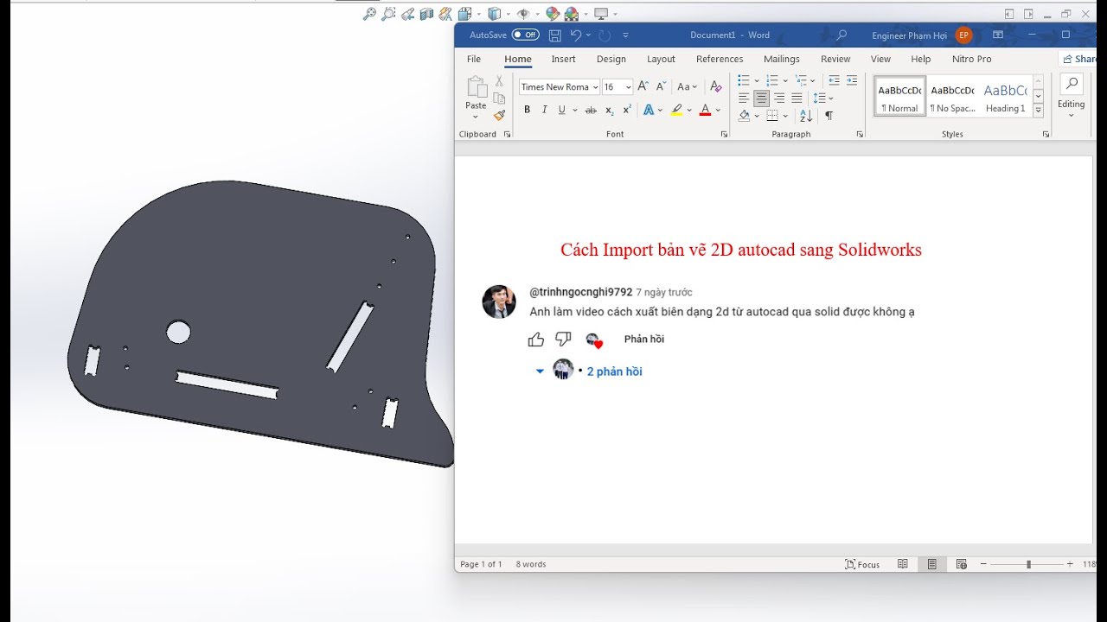Increase paragraph indent

point(852,80)
